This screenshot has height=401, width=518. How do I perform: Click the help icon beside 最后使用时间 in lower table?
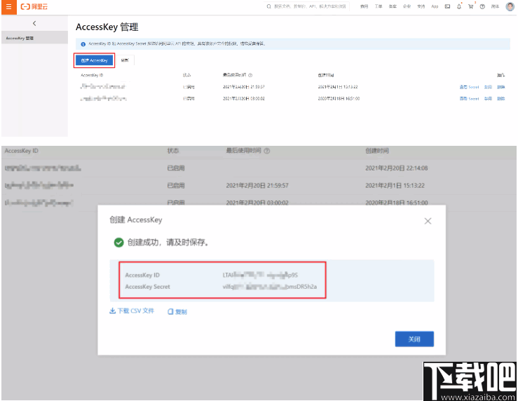[267, 151]
